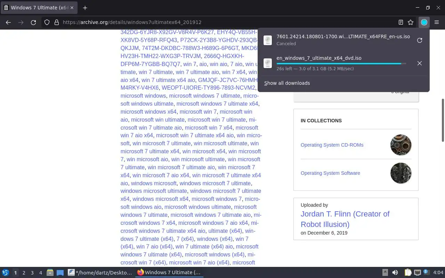Viewport: 445px width, 278px height.
Task: Click the 4:04 clock in taskbar
Action: (438, 272)
